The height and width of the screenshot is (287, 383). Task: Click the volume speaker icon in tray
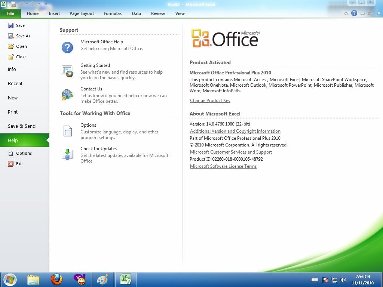pos(343,280)
